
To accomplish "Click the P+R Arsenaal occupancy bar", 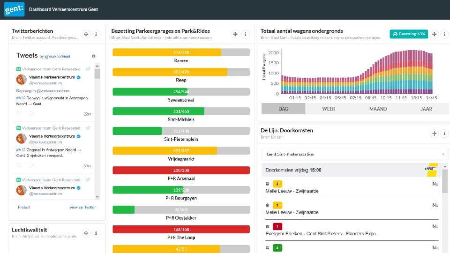I will coord(181,171).
